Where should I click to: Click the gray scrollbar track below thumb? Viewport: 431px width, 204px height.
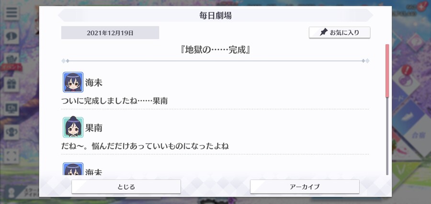coord(387,136)
